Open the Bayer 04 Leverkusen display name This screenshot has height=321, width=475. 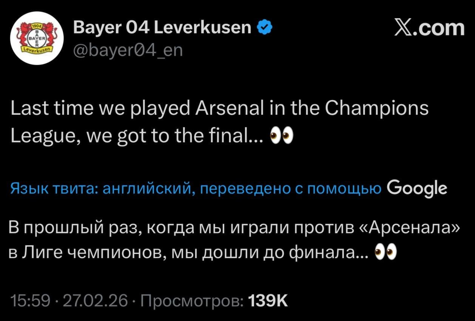pos(162,27)
